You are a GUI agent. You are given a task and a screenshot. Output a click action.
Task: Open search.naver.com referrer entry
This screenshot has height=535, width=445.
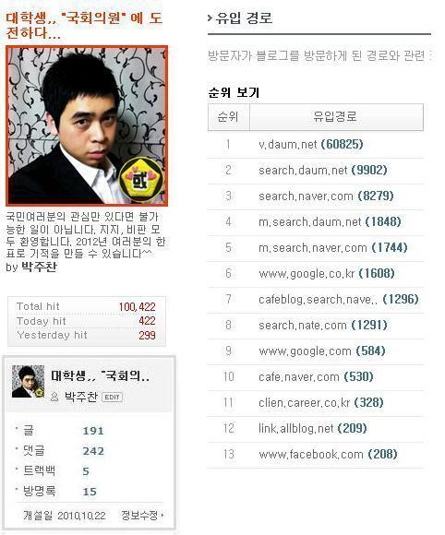coord(326,196)
